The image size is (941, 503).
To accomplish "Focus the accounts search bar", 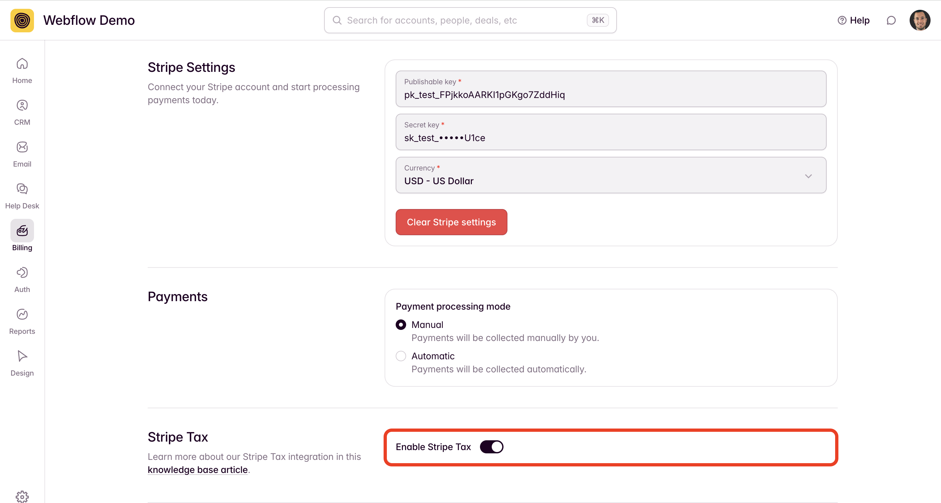I will (x=464, y=21).
